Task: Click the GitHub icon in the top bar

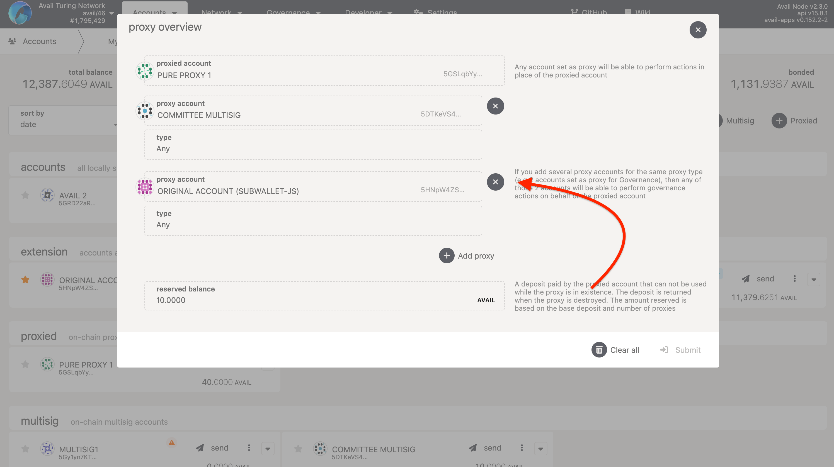Action: [x=575, y=12]
